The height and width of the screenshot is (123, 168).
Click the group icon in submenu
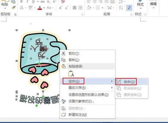(x=119, y=82)
